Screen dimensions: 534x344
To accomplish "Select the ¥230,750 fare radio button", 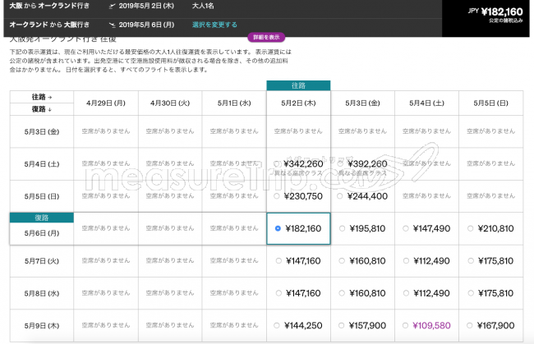I will pos(277,196).
